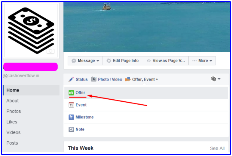Go to Videos in the sidebar
This screenshot has height=156, width=232.
pyautogui.click(x=13, y=132)
